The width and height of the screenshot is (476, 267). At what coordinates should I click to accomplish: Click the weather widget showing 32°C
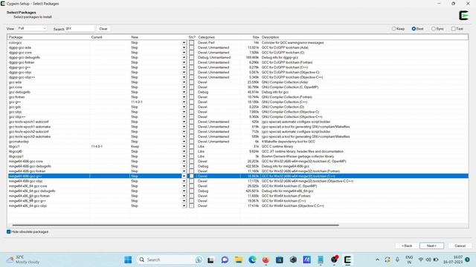24,260
